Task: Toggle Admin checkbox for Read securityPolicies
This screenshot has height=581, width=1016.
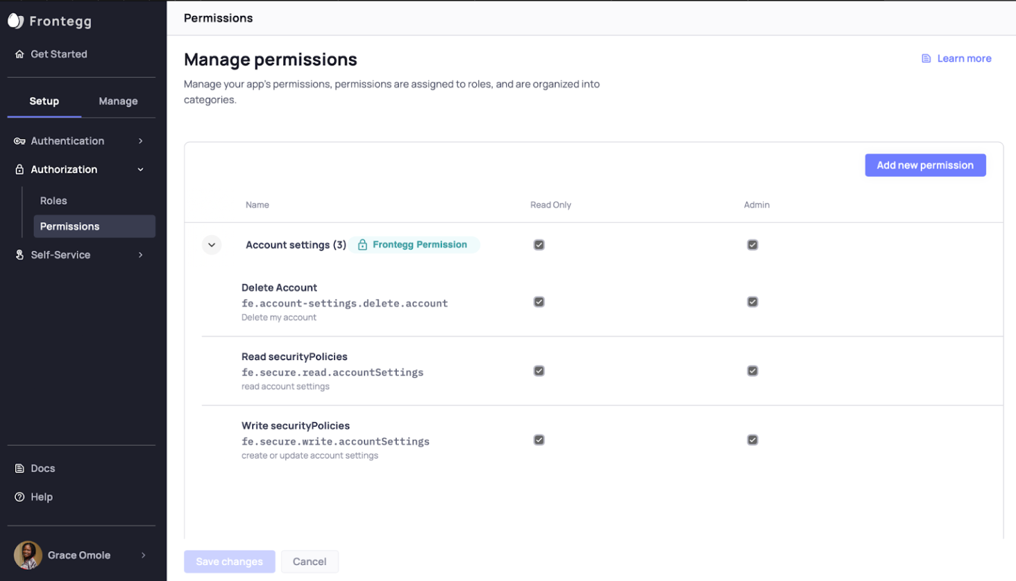Action: coord(752,371)
